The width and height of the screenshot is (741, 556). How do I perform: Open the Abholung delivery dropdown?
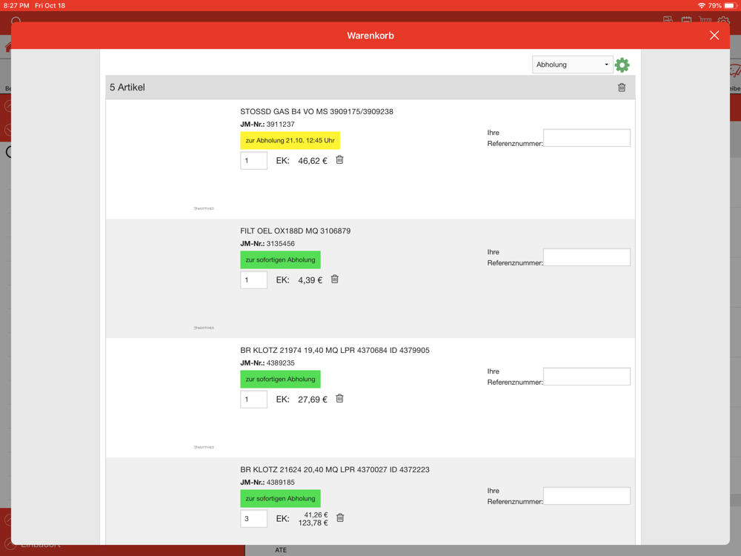coord(572,64)
